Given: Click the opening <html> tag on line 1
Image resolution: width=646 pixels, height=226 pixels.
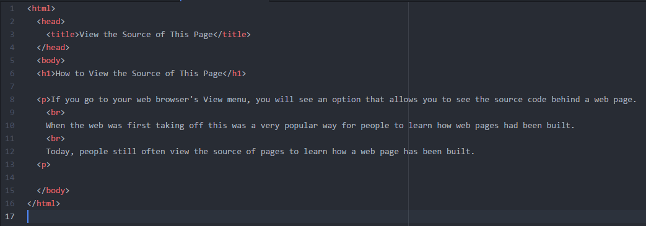Looking at the screenshot, I should coord(41,8).
